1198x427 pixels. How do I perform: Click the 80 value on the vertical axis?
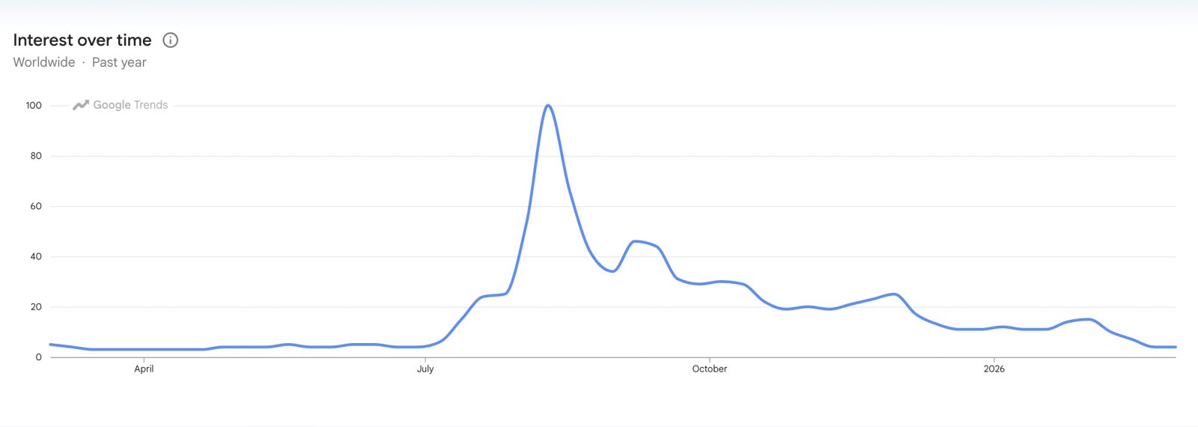point(36,156)
